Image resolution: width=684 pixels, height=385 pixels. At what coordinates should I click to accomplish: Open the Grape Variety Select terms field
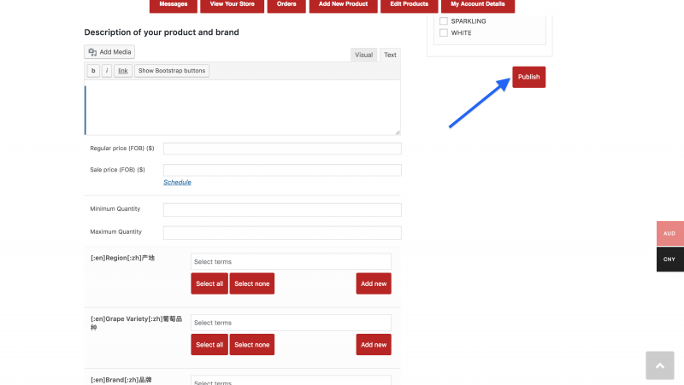coord(291,323)
